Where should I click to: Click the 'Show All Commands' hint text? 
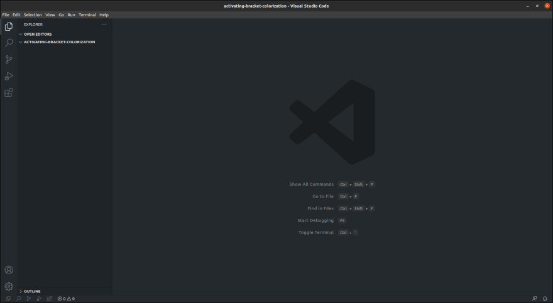pyautogui.click(x=312, y=184)
